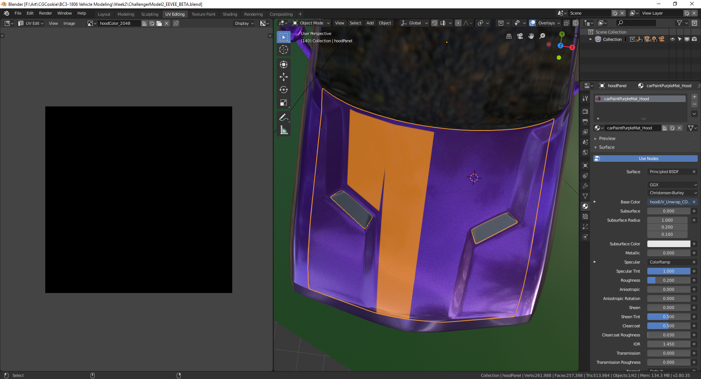Toggle viewport Overlays on or off
This screenshot has height=379, width=701.
click(x=532, y=23)
